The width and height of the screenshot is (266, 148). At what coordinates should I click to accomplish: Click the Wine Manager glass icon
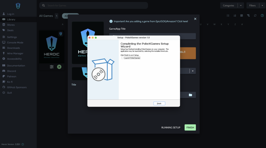[x=4, y=53]
